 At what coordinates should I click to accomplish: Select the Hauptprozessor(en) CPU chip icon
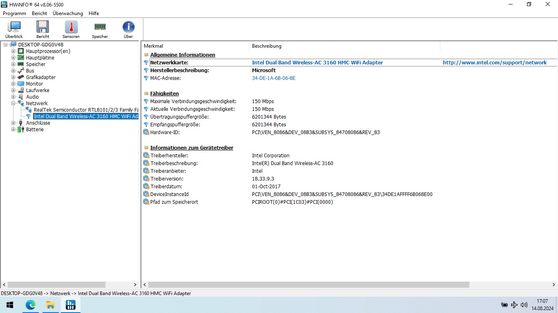(x=21, y=51)
